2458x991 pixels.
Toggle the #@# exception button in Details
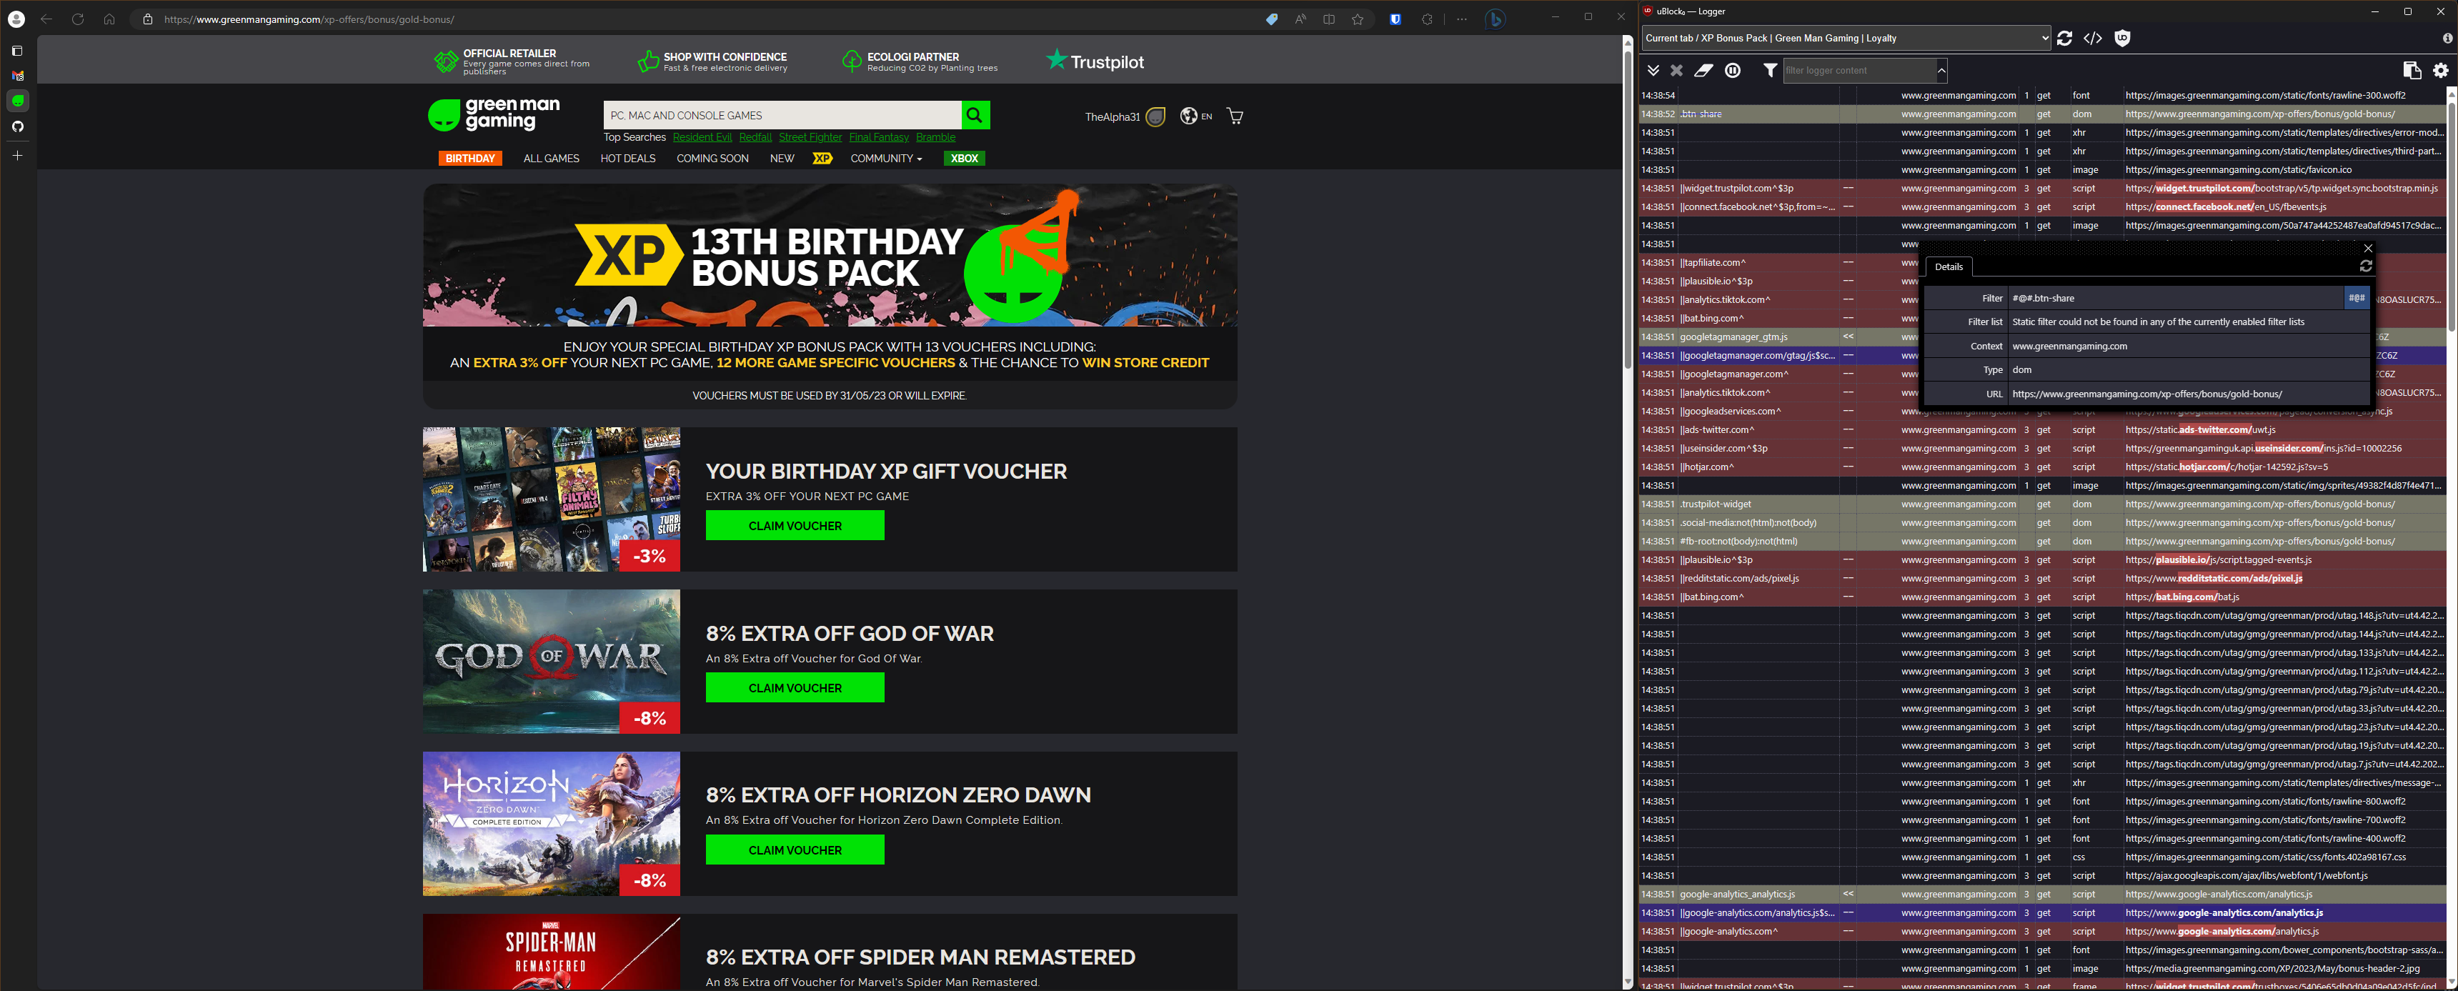(2356, 298)
